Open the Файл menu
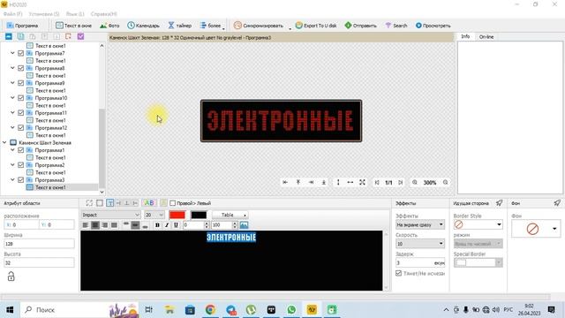 (x=12, y=14)
